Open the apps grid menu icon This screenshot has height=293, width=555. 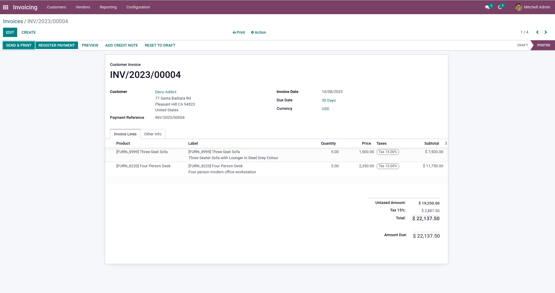(5, 7)
